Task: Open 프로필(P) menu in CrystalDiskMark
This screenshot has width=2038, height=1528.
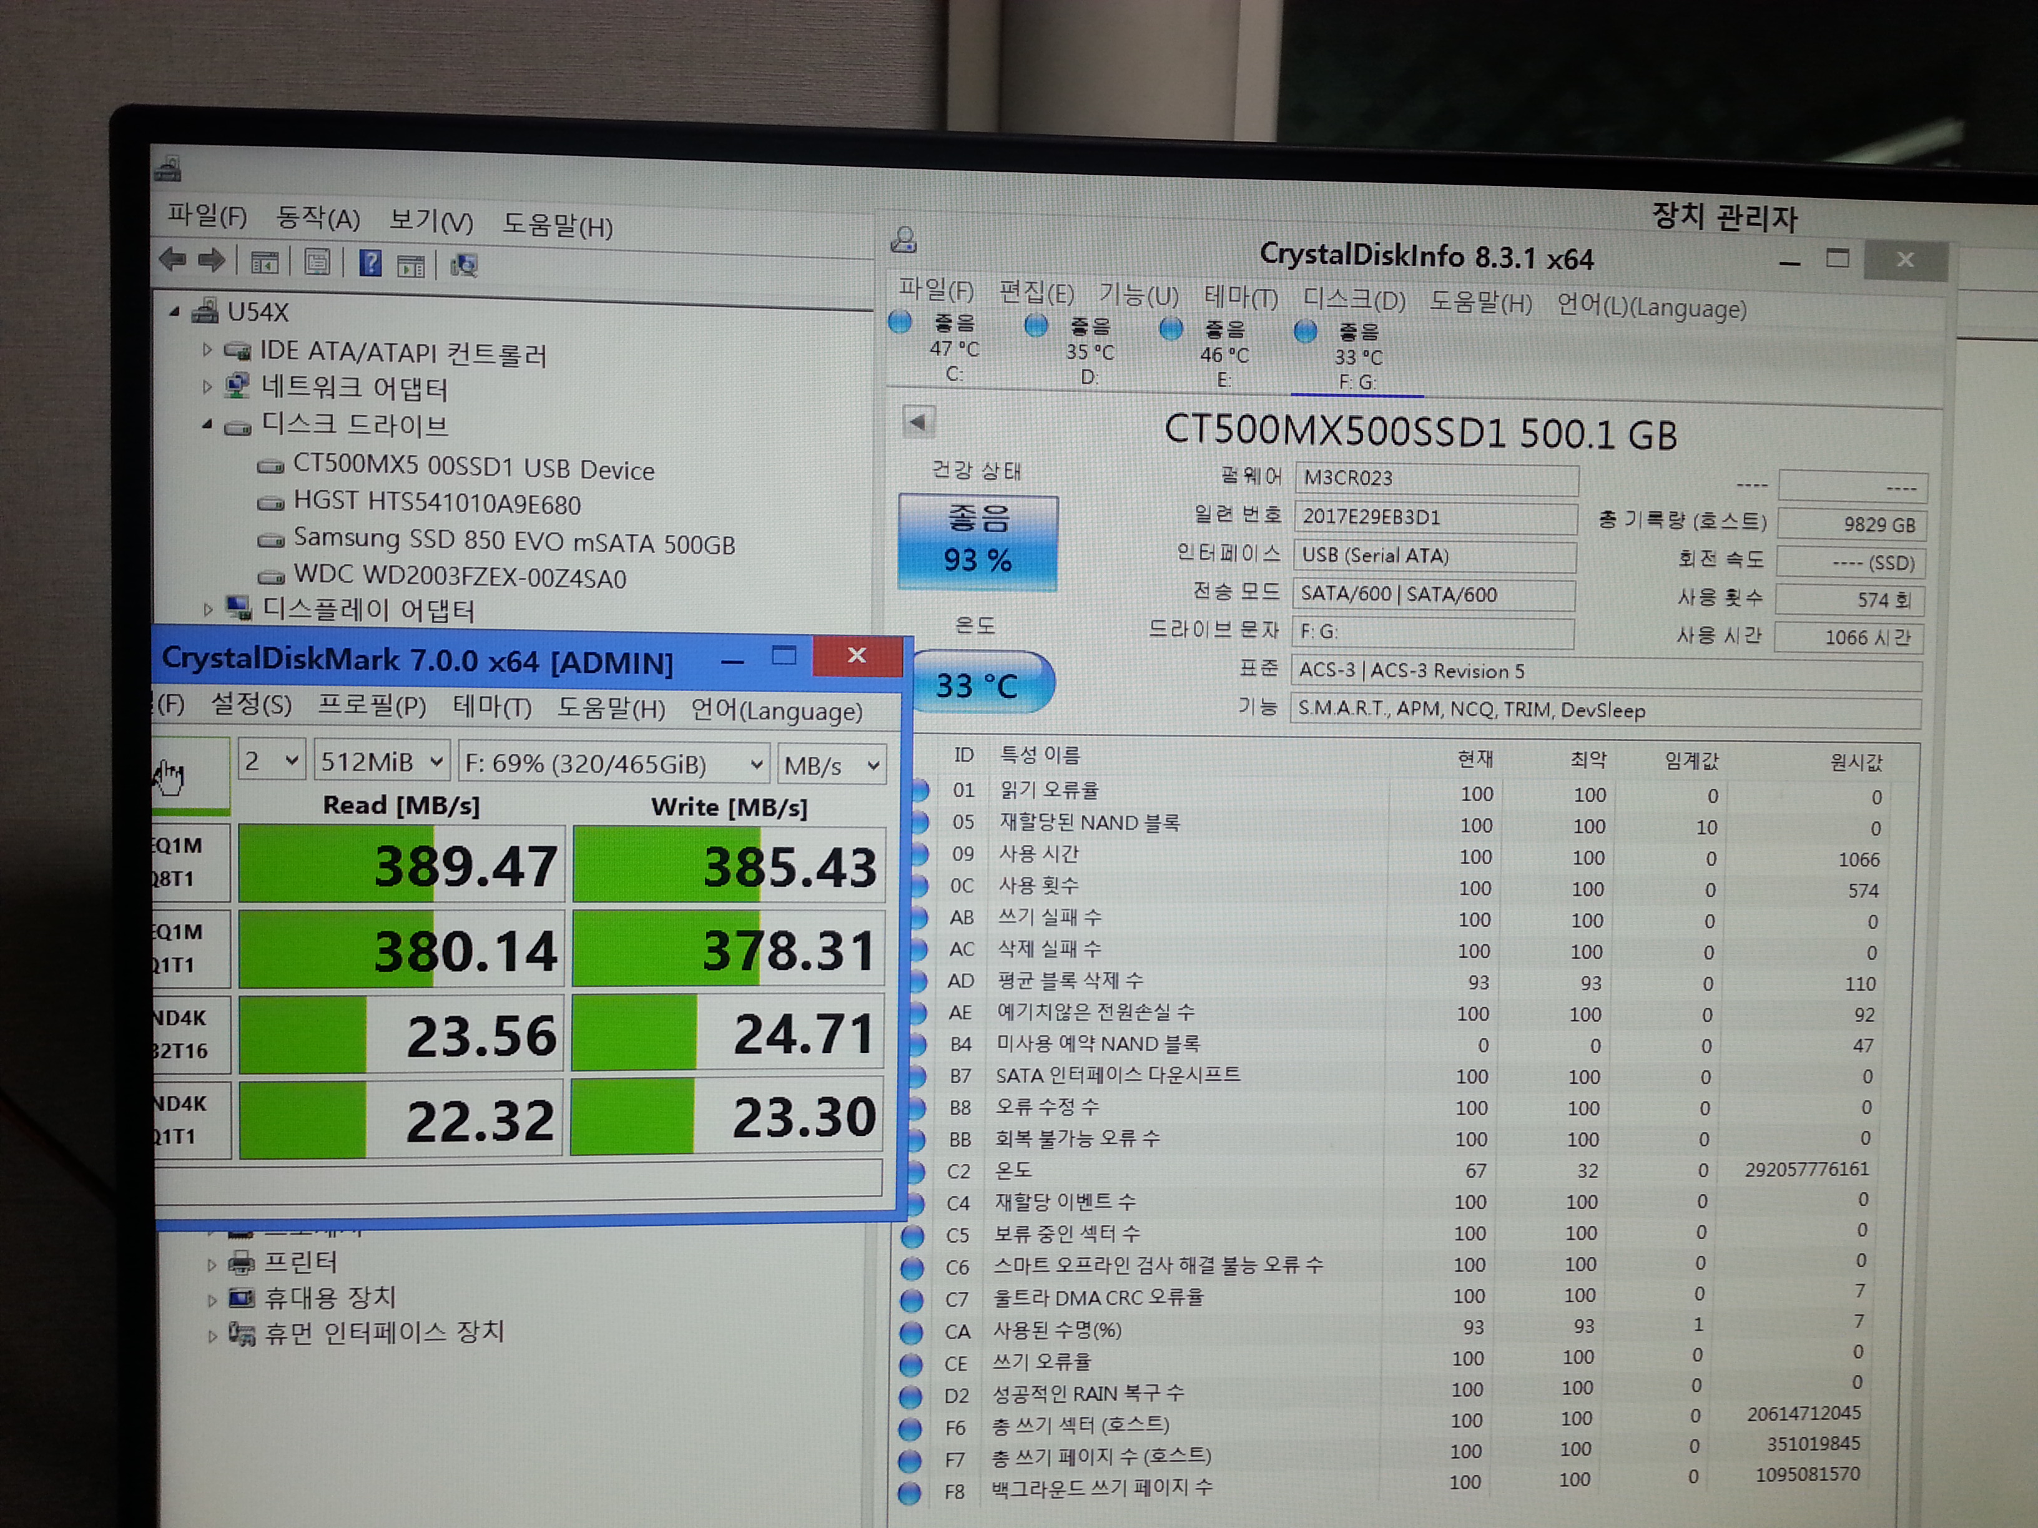Action: click(372, 707)
